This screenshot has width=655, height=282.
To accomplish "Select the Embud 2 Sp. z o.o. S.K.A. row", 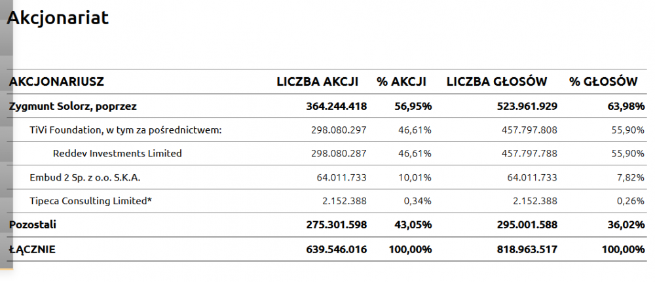I will (85, 177).
